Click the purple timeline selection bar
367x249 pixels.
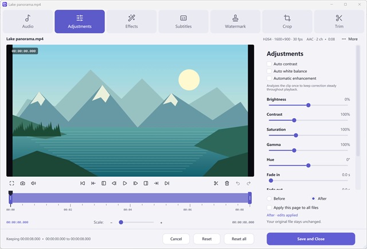point(130,198)
